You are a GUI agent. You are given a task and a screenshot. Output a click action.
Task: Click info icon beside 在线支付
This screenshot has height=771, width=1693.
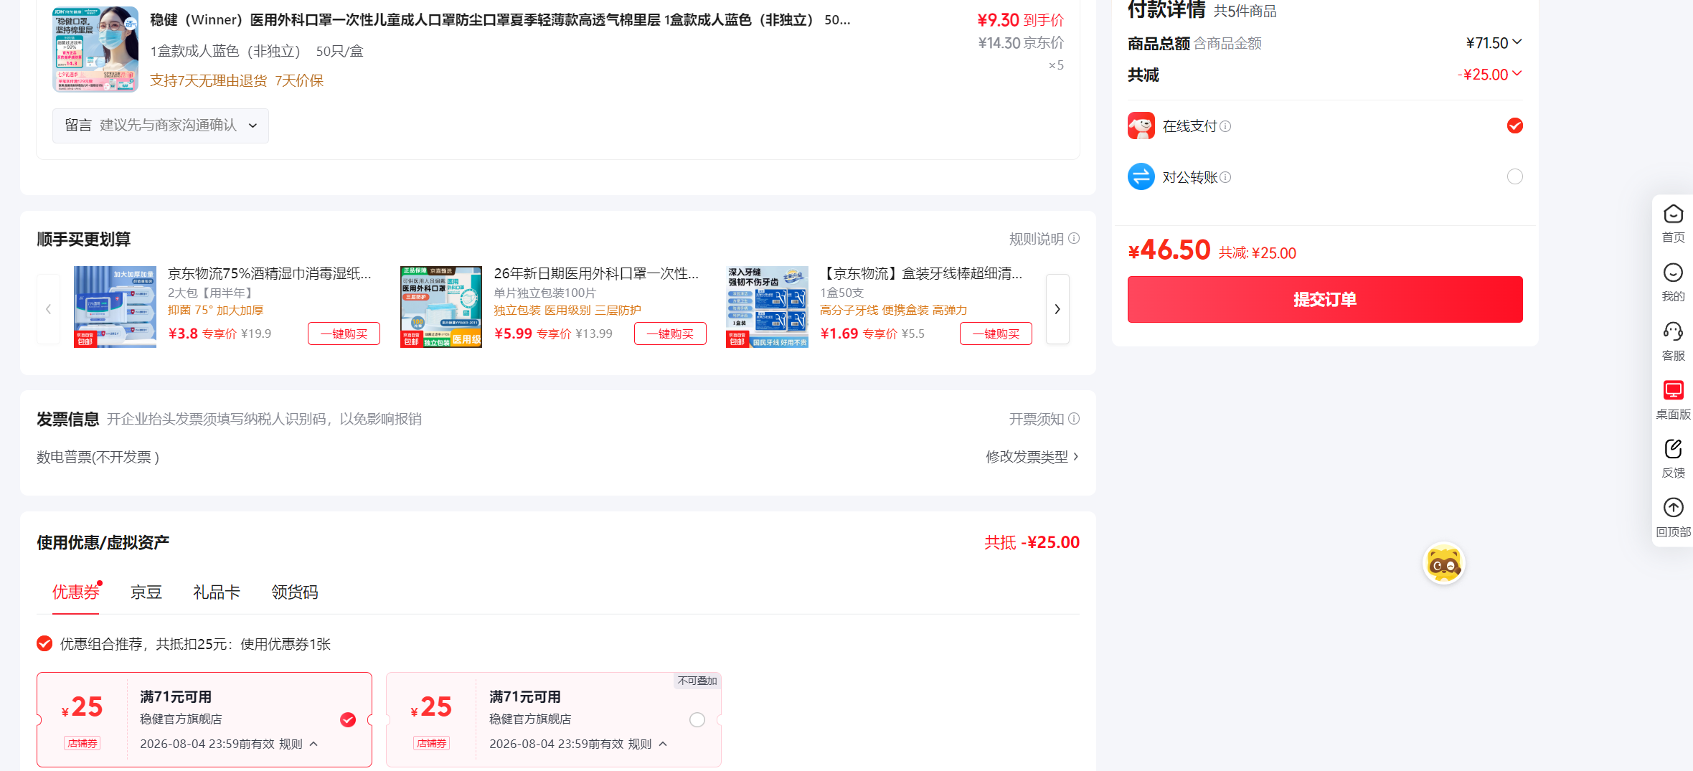tap(1225, 126)
